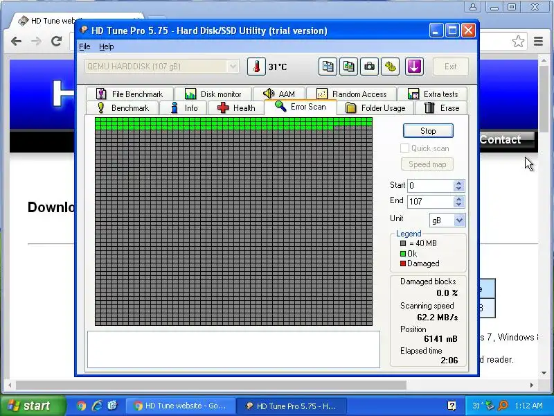Click the second copy screenshot icon

348,67
